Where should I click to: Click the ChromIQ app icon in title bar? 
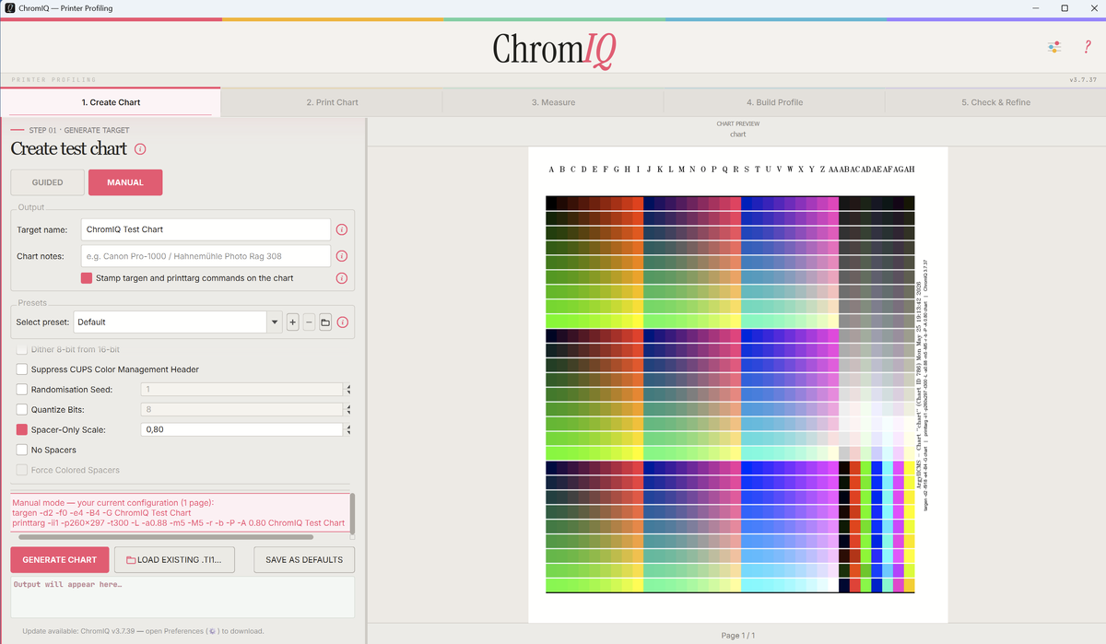(9, 7)
